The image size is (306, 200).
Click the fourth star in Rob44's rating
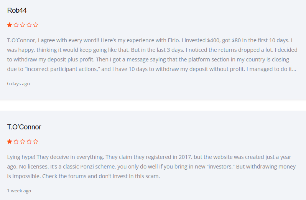(29, 25)
